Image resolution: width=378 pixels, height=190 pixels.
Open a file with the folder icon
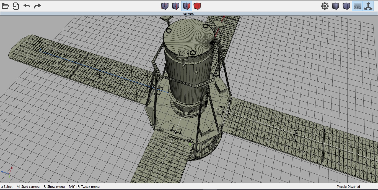(x=5, y=6)
